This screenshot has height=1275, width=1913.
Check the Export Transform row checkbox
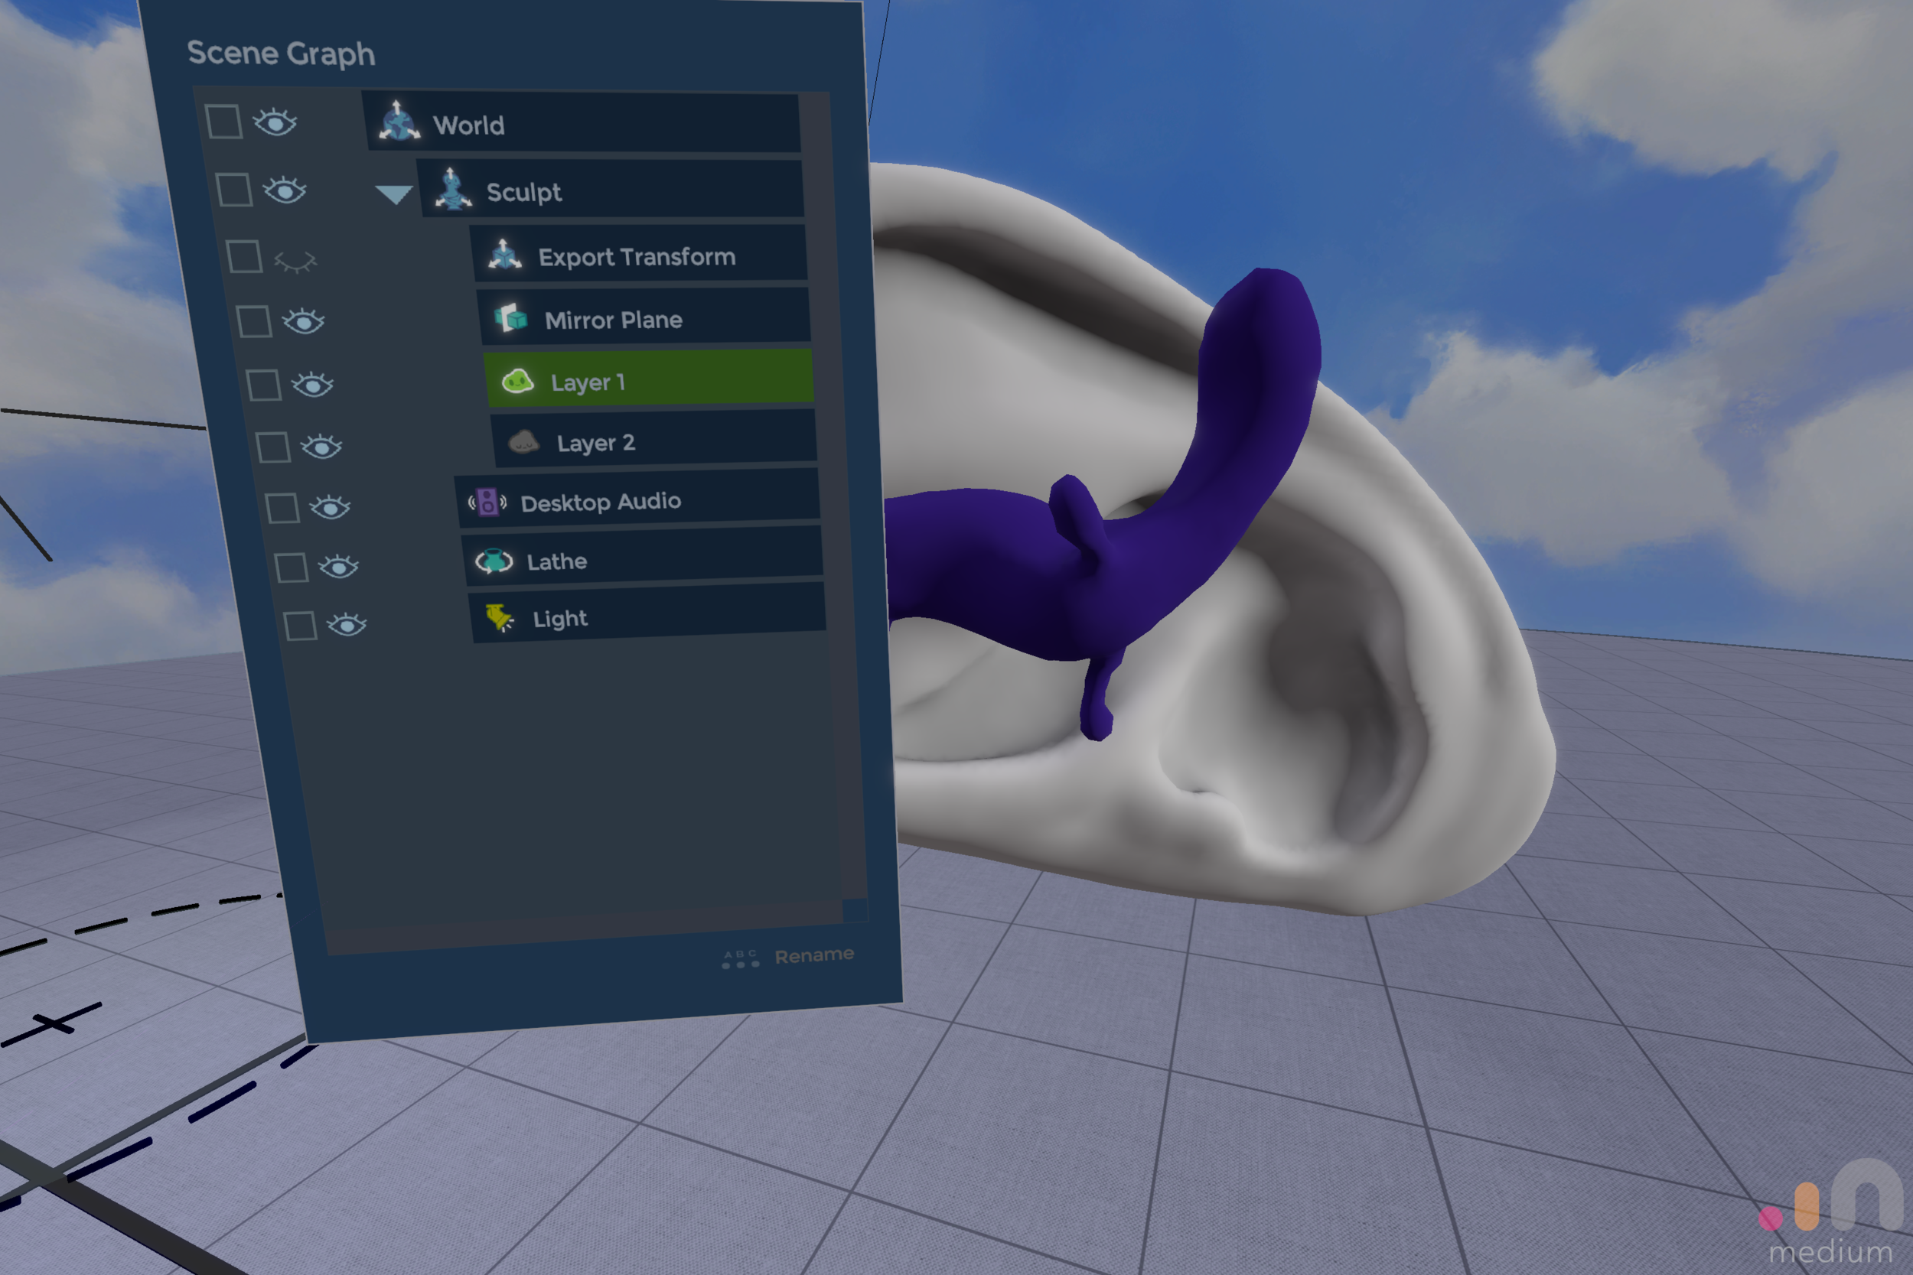point(245,256)
